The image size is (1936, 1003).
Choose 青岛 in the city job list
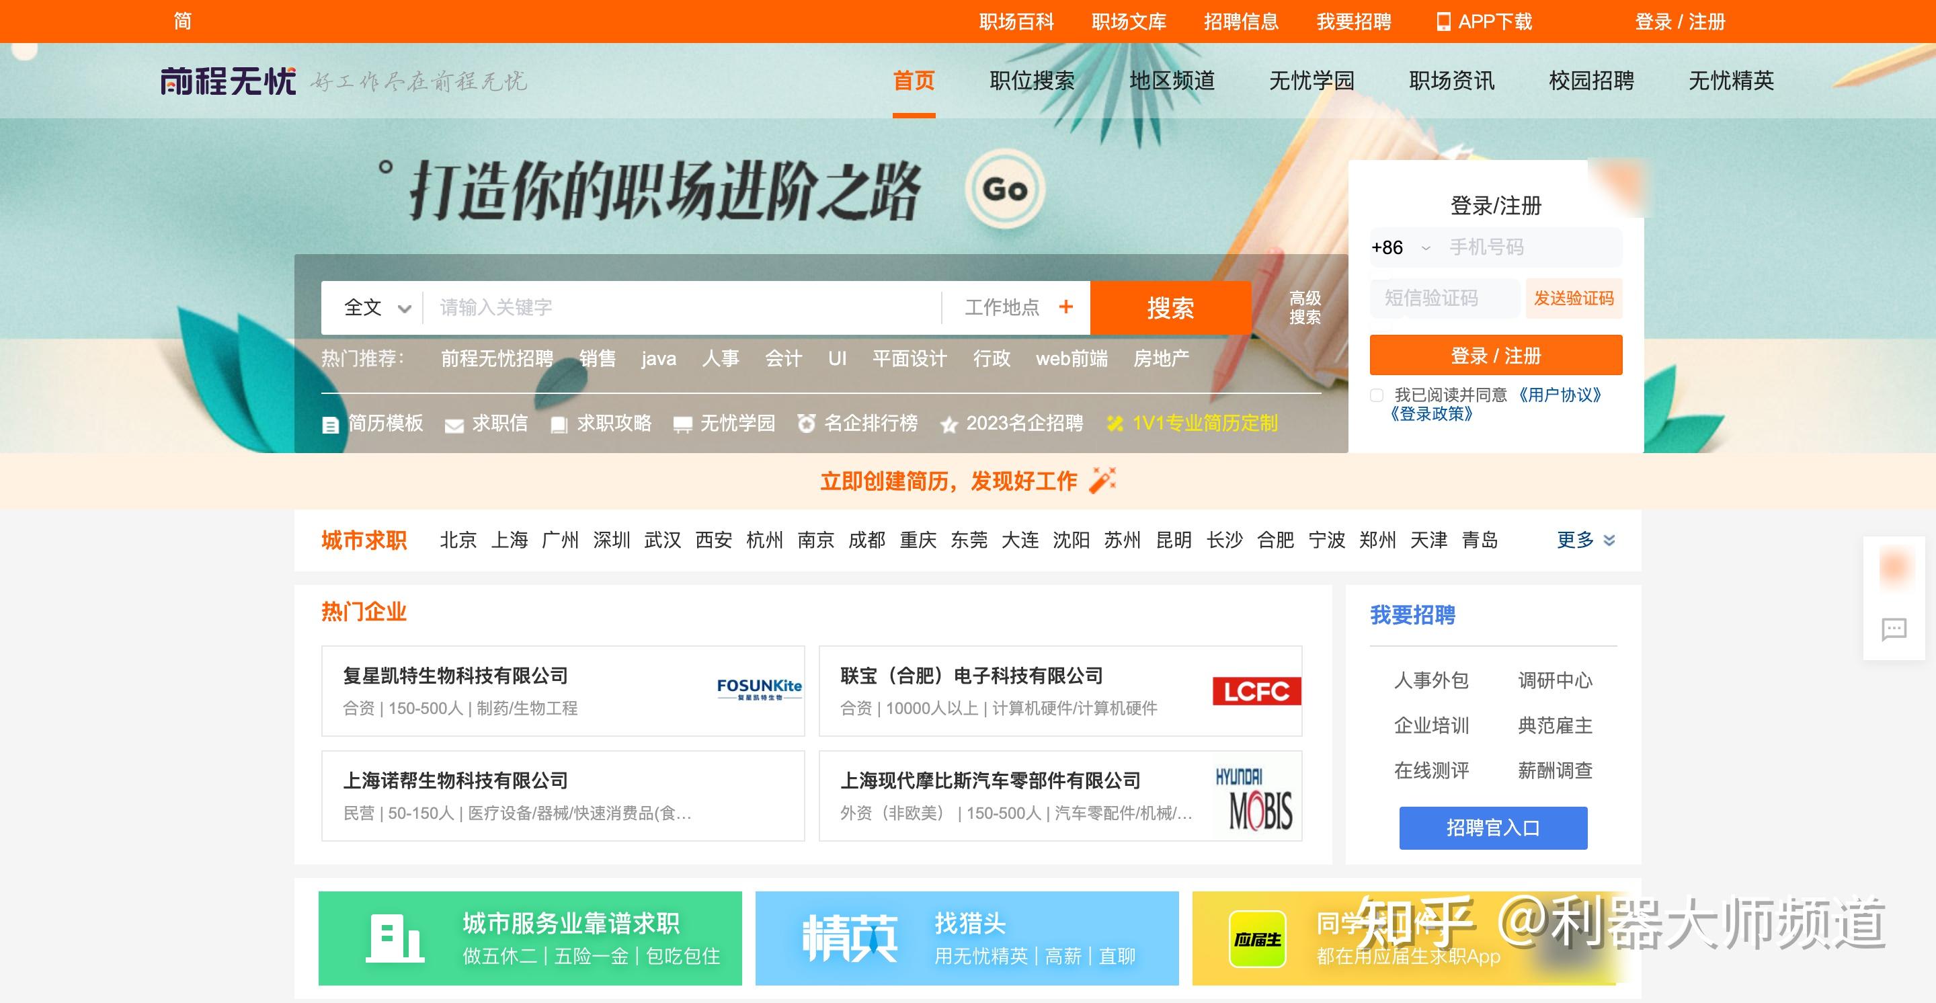(1480, 539)
